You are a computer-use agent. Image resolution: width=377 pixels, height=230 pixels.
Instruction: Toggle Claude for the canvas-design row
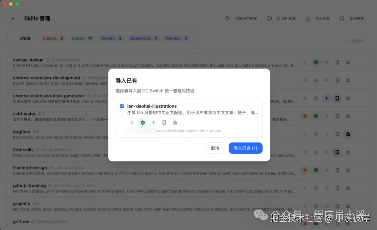pyautogui.click(x=305, y=62)
